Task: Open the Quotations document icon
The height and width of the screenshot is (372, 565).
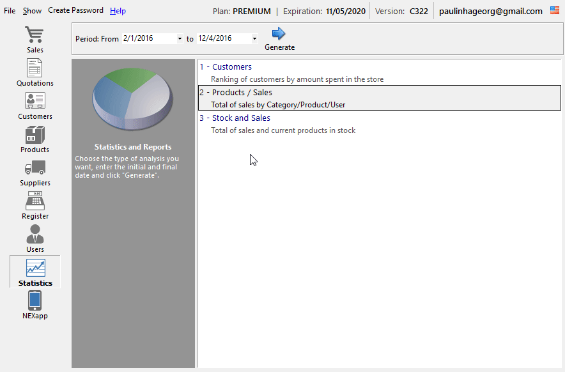Action: click(x=35, y=68)
